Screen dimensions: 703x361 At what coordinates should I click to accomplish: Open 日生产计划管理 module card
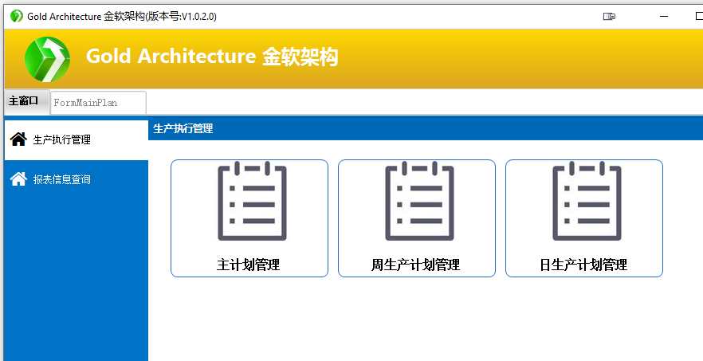pyautogui.click(x=583, y=218)
